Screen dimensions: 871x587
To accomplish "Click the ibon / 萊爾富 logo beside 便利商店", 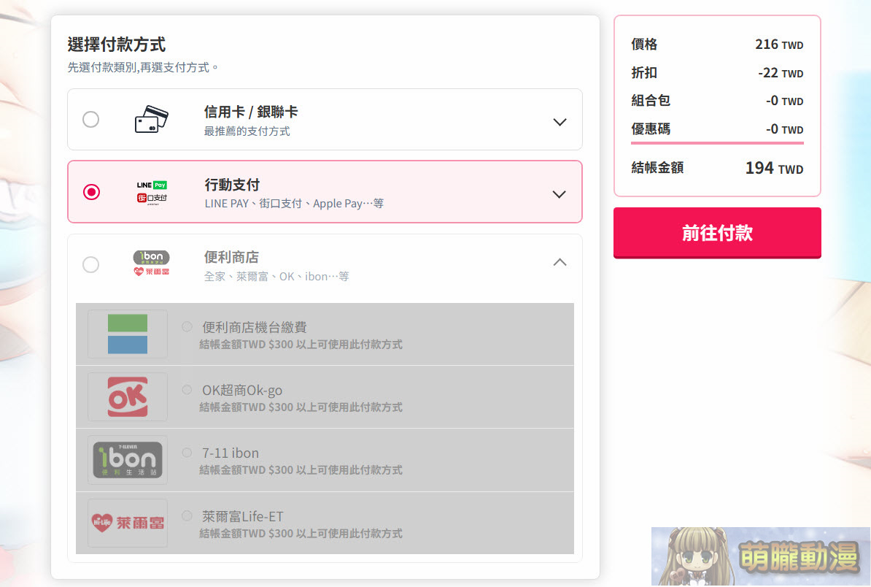I will pos(151,264).
